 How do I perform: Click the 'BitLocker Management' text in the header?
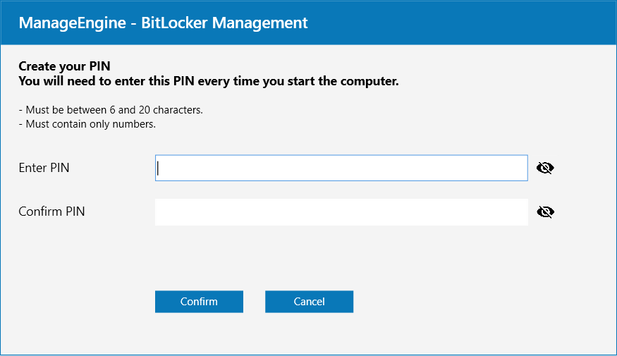point(224,23)
